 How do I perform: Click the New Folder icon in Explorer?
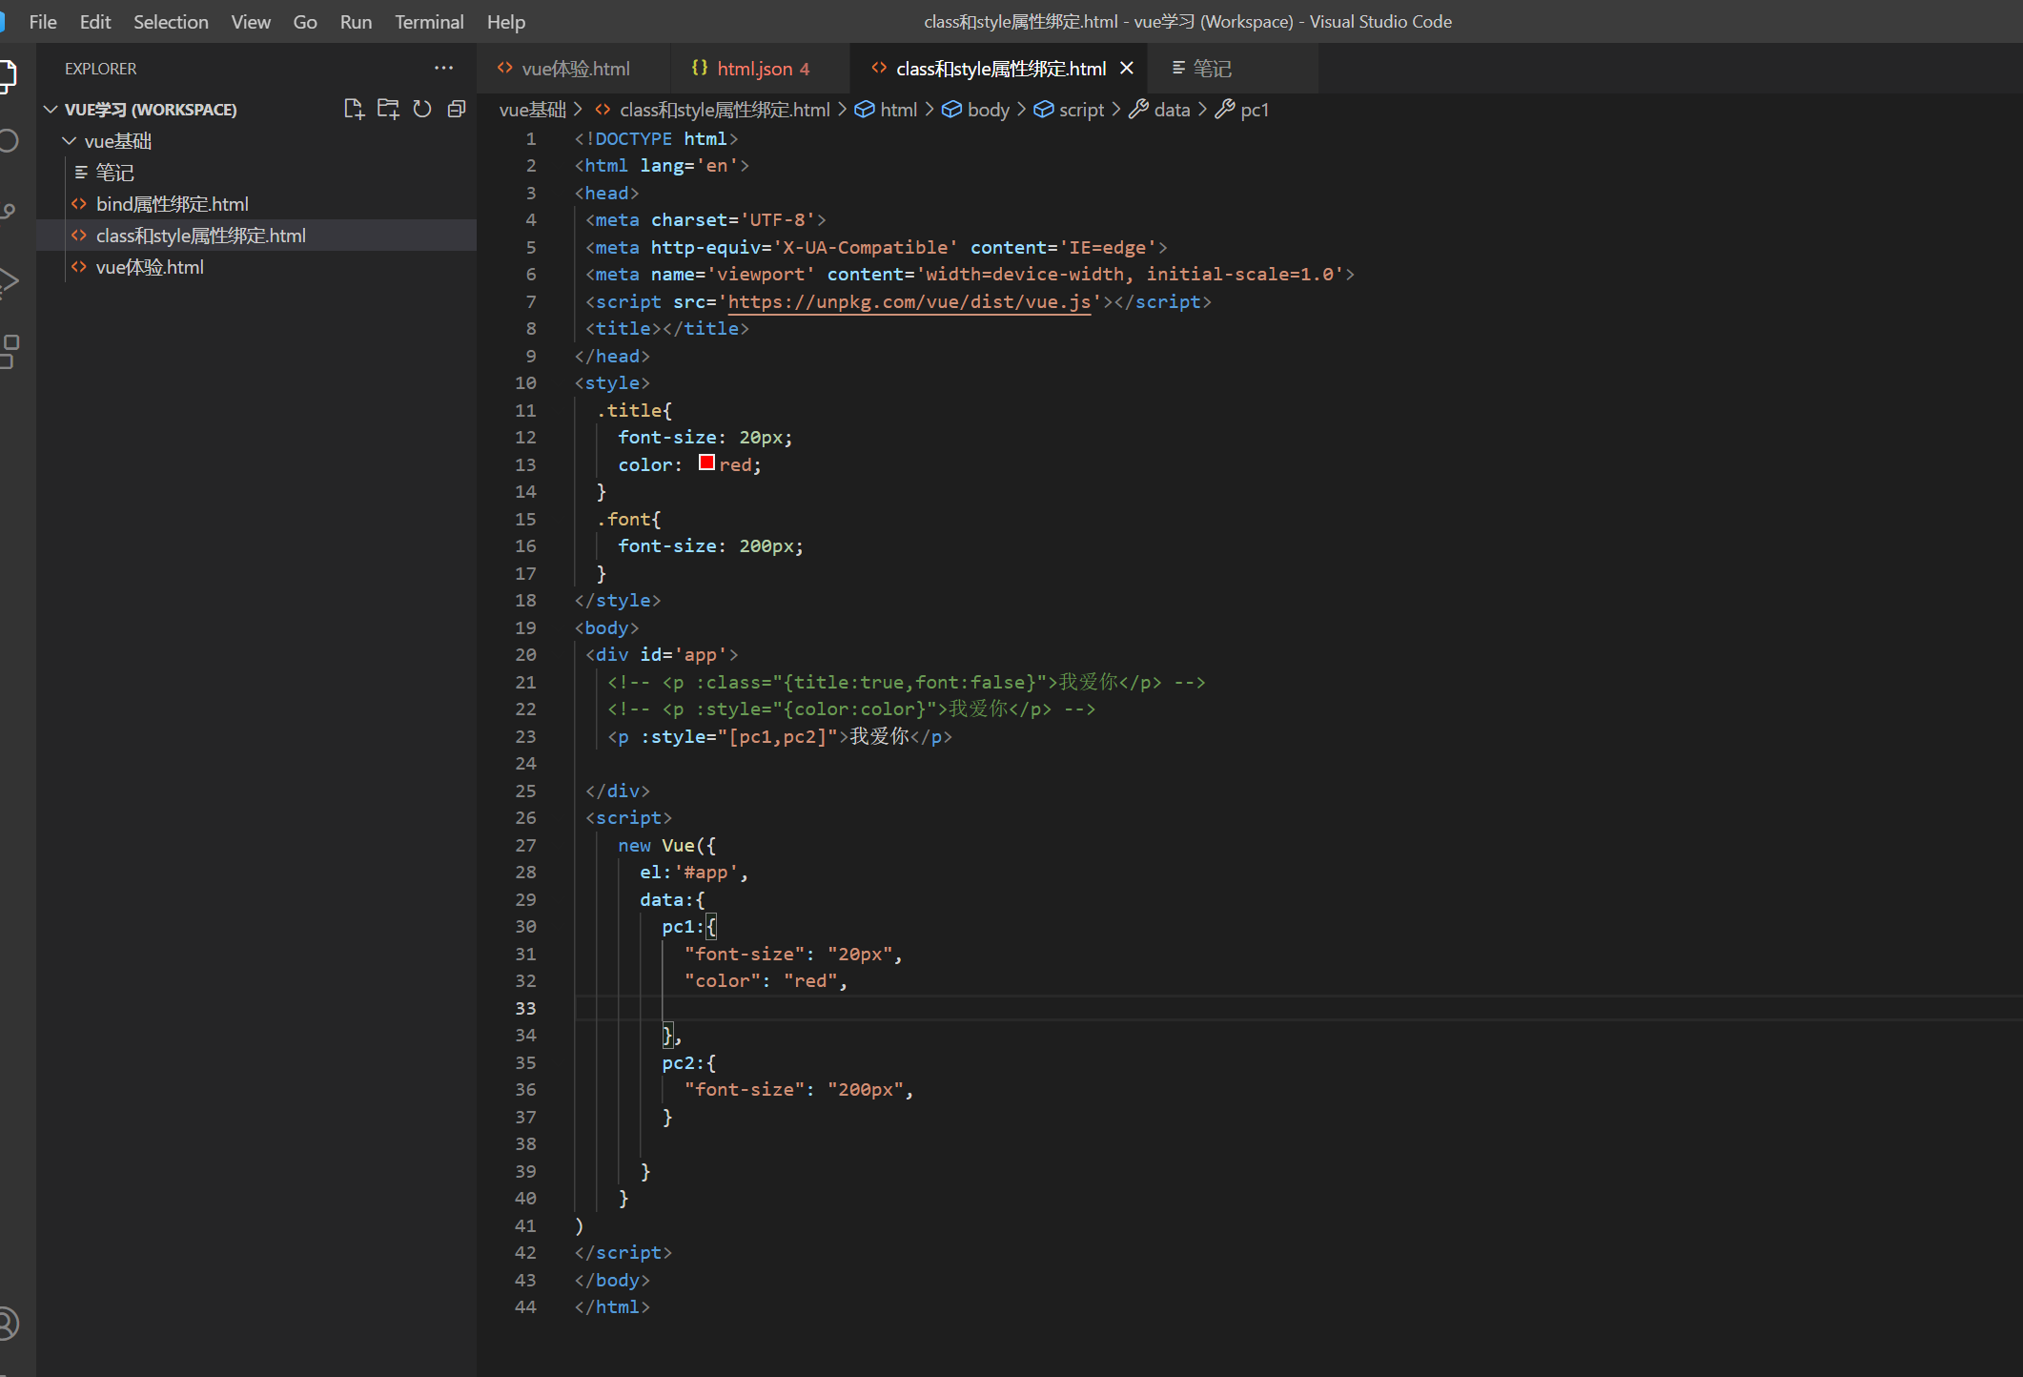click(x=388, y=109)
